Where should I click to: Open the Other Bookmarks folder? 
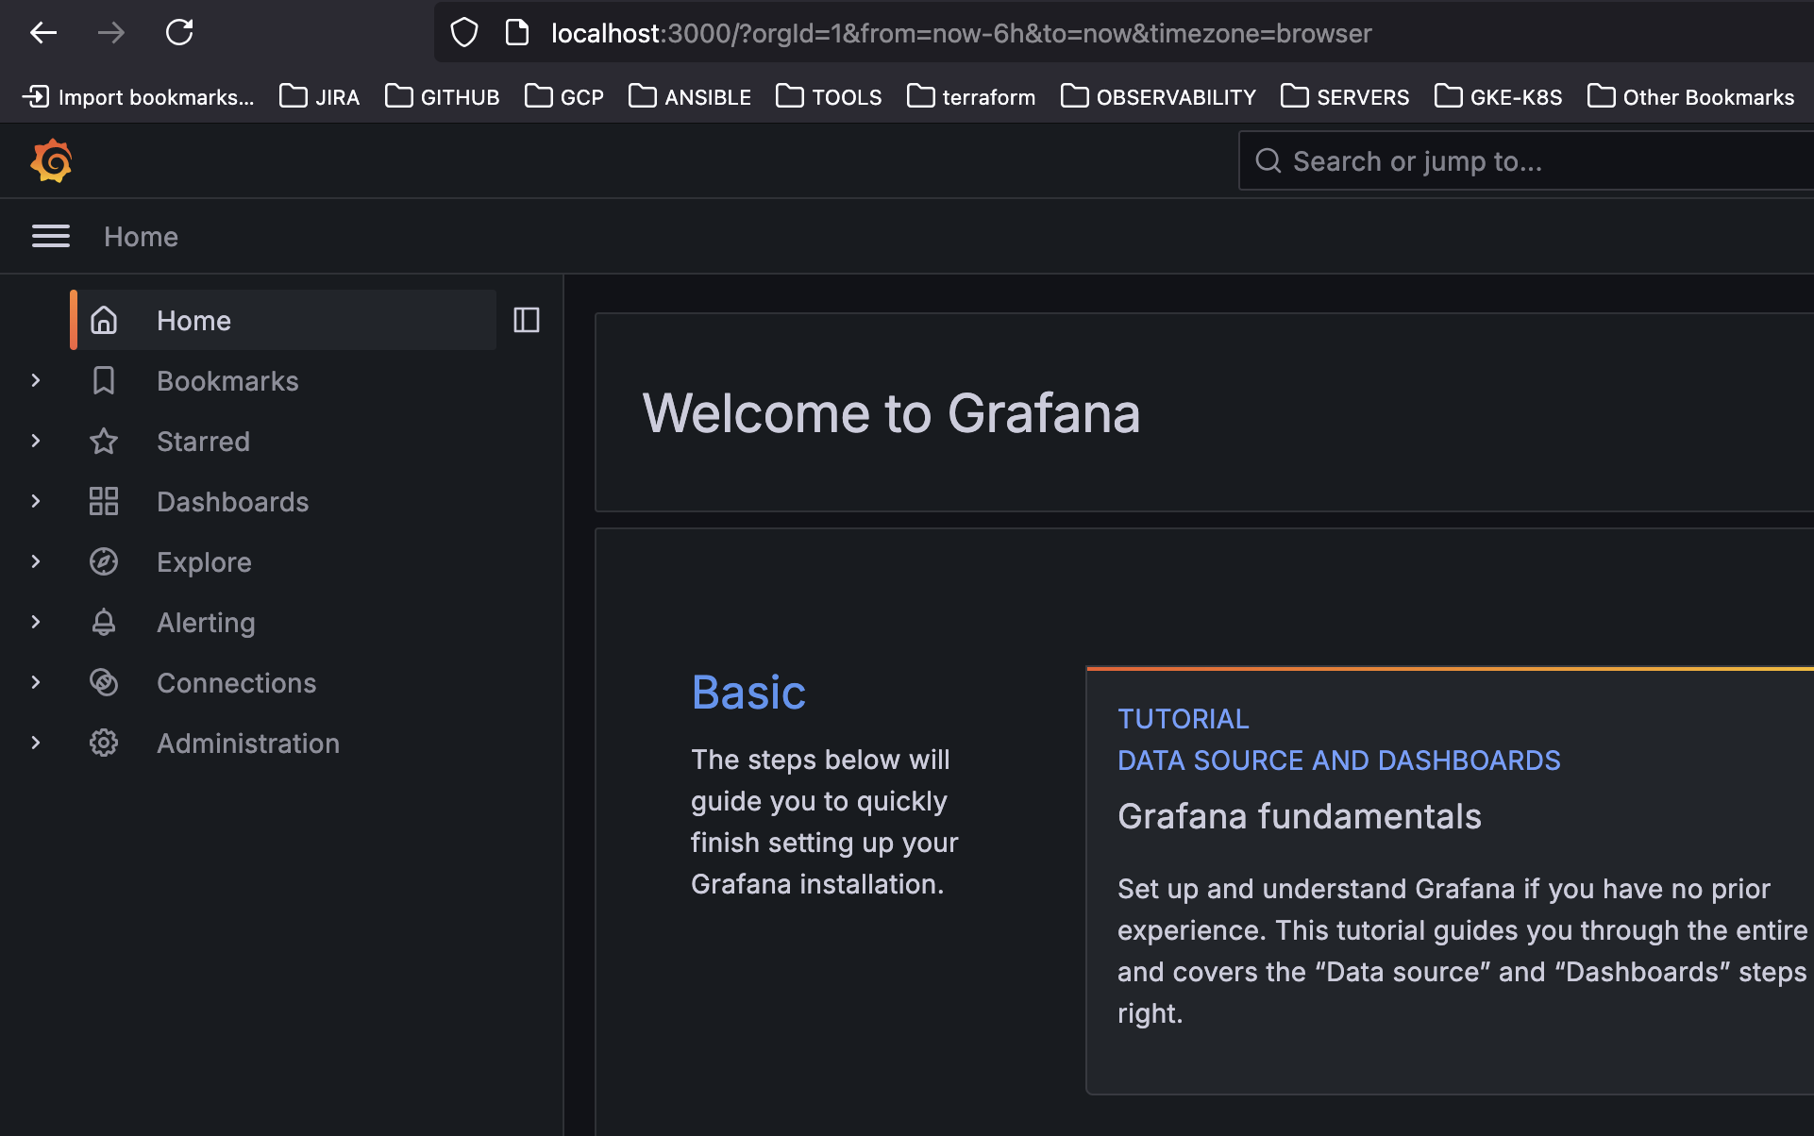[x=1691, y=97]
